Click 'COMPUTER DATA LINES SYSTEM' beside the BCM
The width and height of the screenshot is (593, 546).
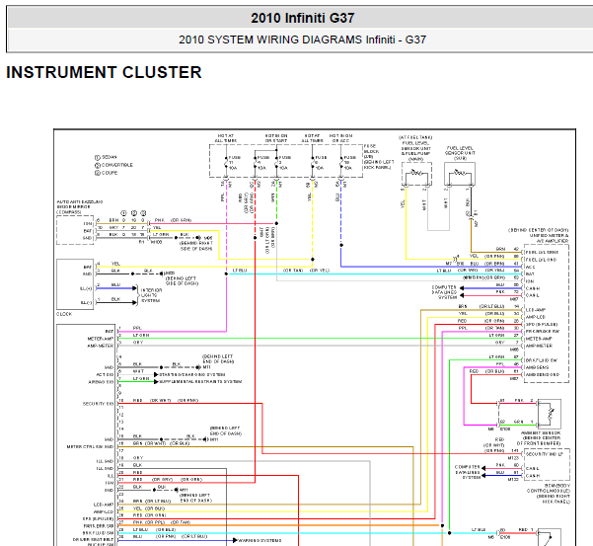(467, 472)
